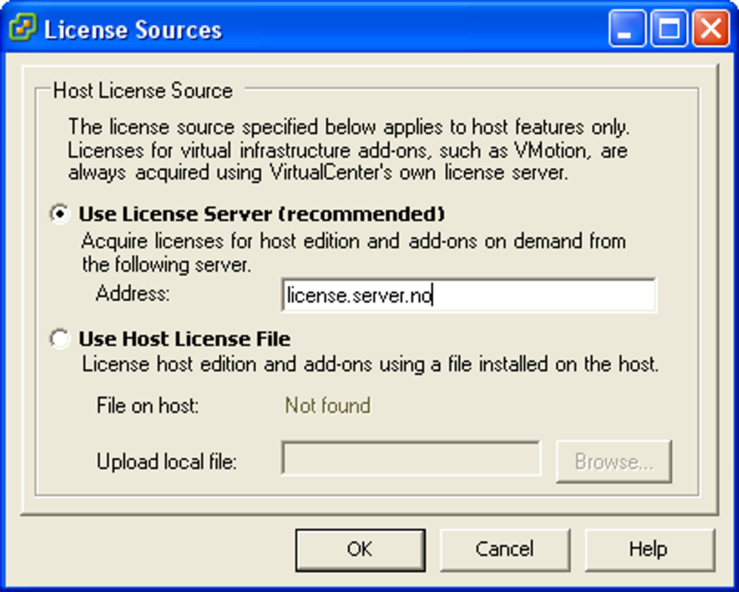Click the 'Address:' label
This screenshot has width=739, height=592.
133,294
